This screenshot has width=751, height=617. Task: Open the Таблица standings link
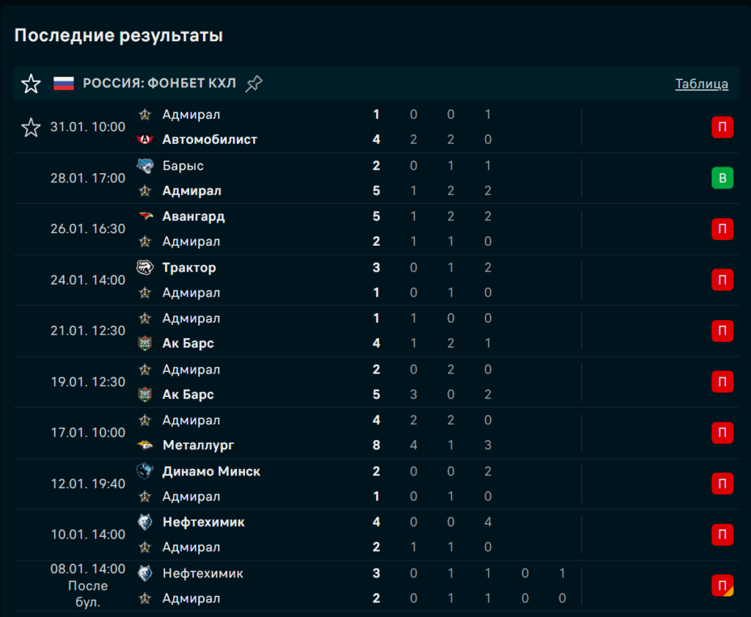[x=701, y=84]
